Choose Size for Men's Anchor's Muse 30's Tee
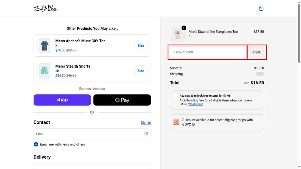This screenshot has width=301, height=169. coord(141,45)
